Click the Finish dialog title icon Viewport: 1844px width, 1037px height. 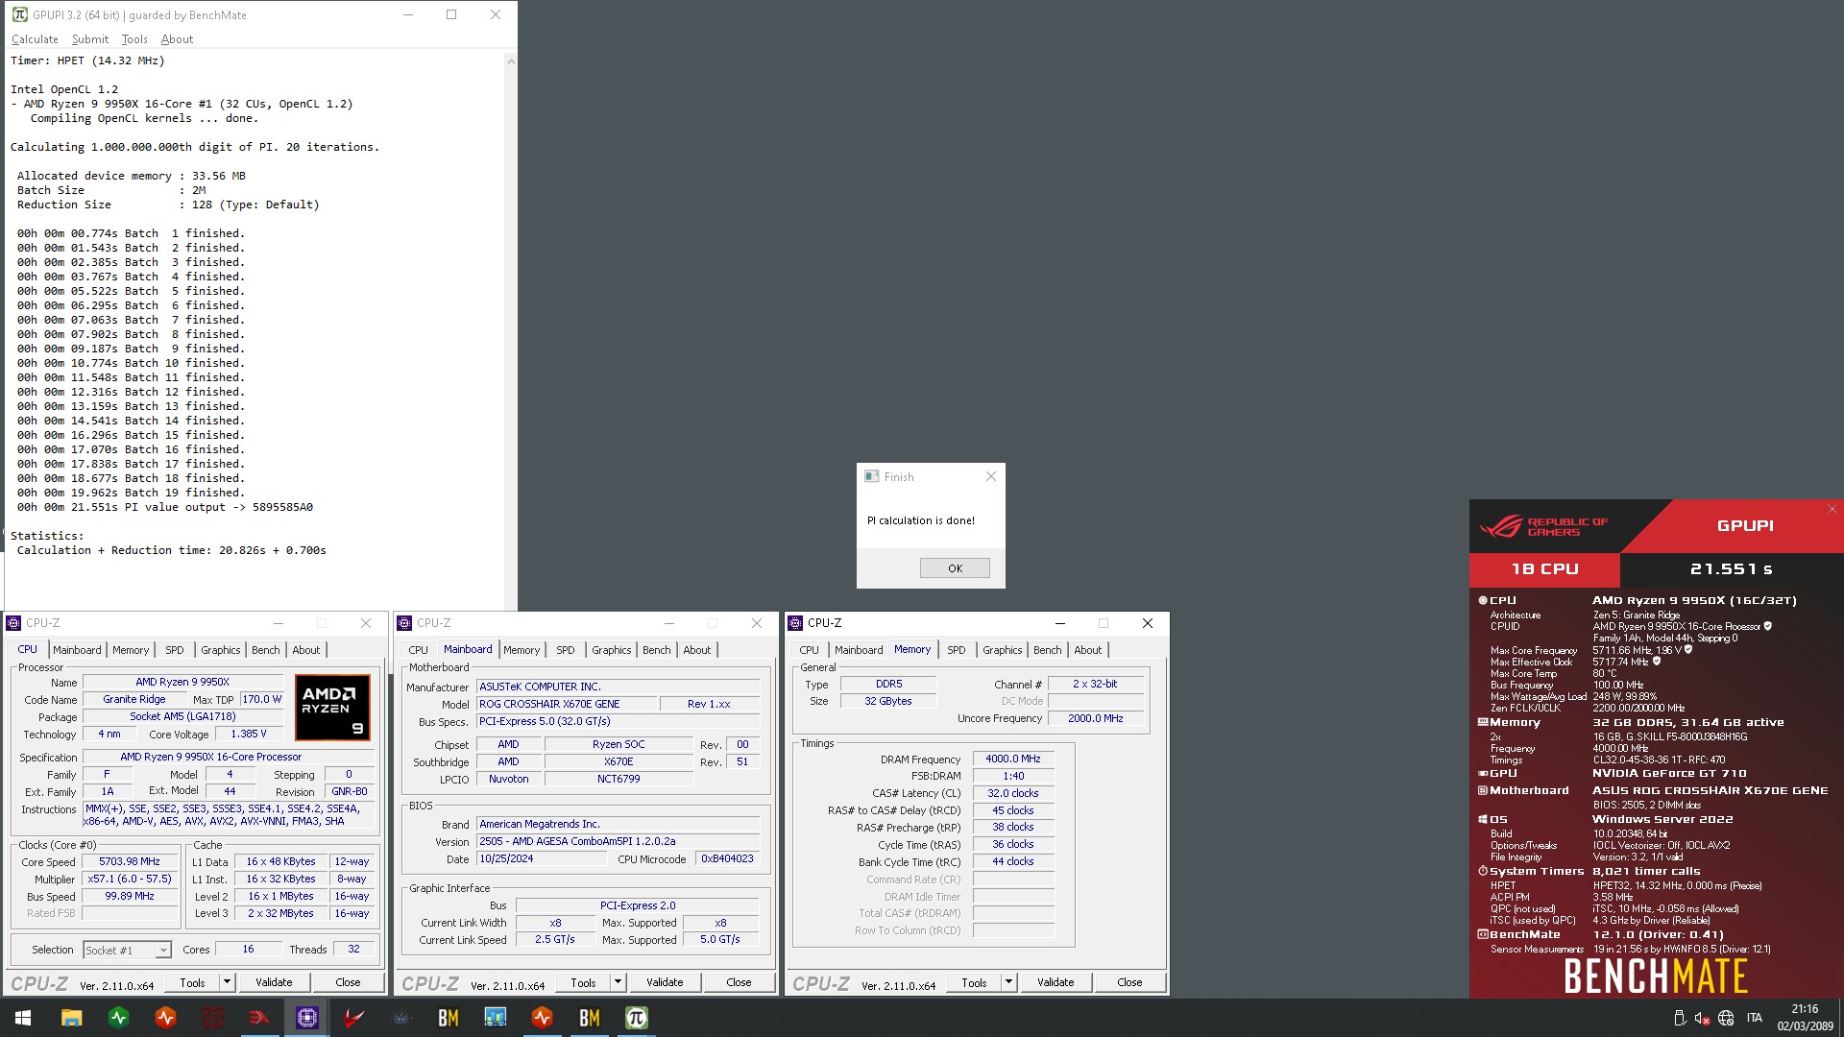click(x=871, y=476)
